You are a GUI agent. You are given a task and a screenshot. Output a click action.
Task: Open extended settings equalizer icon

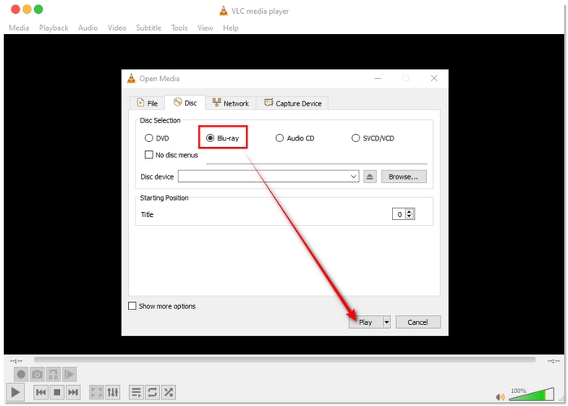pos(113,392)
